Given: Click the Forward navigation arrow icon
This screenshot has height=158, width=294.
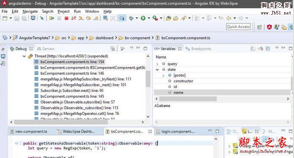Looking at the screenshot, I should tap(241, 18).
